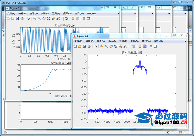Activate Zoom In tool in Figure 1
The image size is (194, 136).
click(34, 18)
